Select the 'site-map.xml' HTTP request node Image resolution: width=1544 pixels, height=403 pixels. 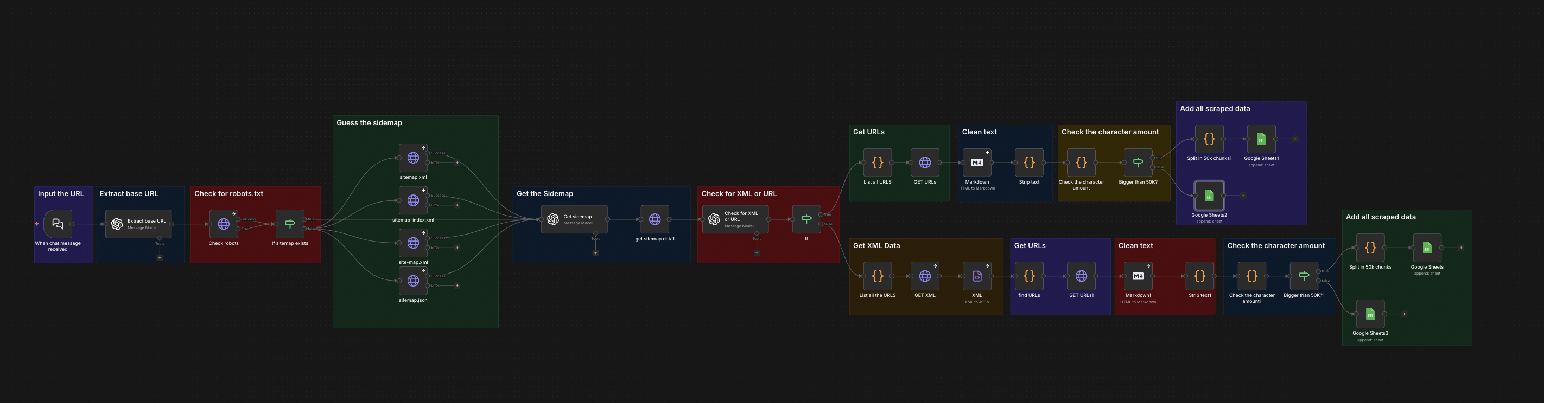click(413, 243)
